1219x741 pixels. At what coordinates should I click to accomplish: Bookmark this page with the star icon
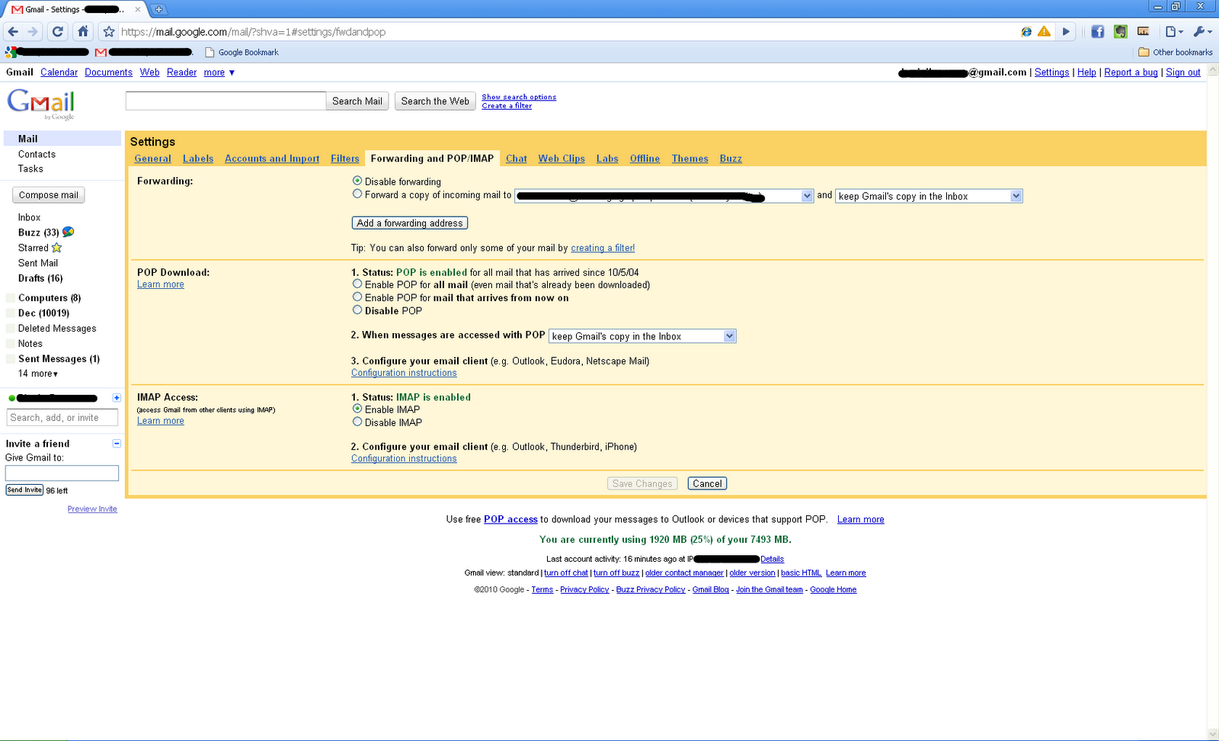[109, 32]
